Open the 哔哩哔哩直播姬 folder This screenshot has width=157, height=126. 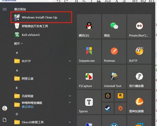(x=41, y=105)
